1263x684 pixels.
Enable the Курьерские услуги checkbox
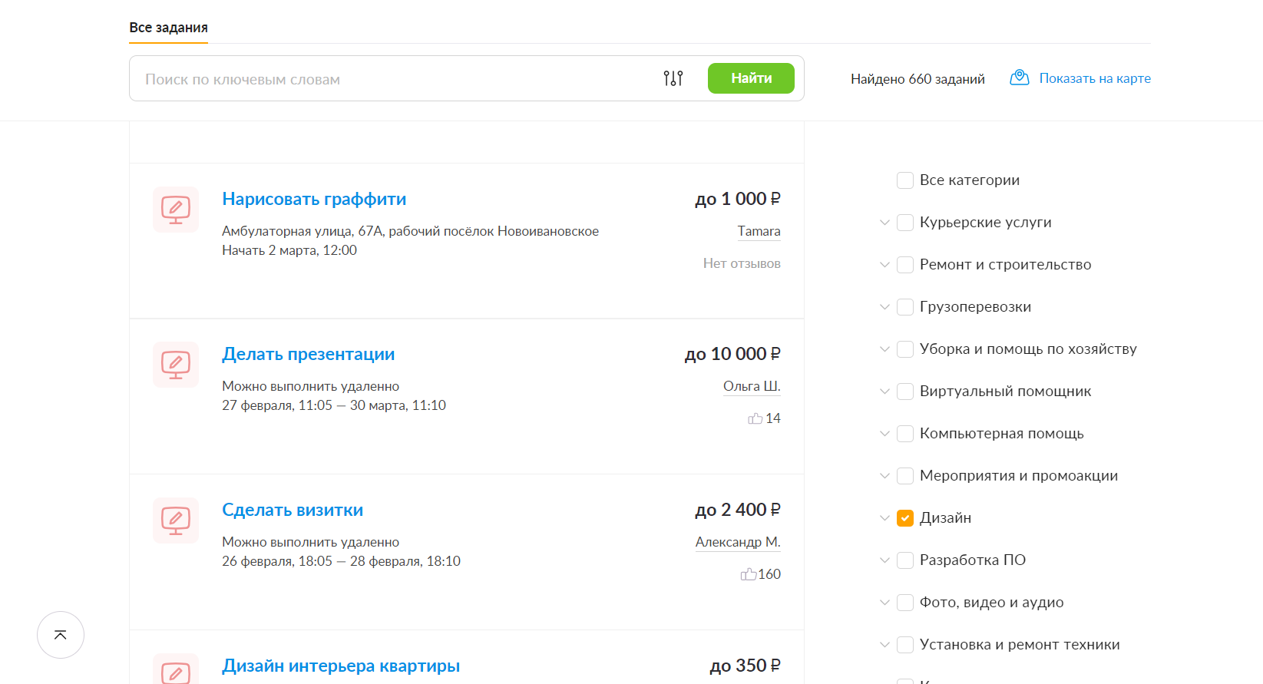pyautogui.click(x=905, y=223)
